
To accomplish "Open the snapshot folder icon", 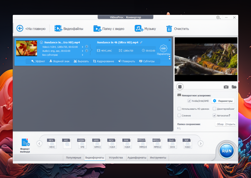I will (234, 87).
